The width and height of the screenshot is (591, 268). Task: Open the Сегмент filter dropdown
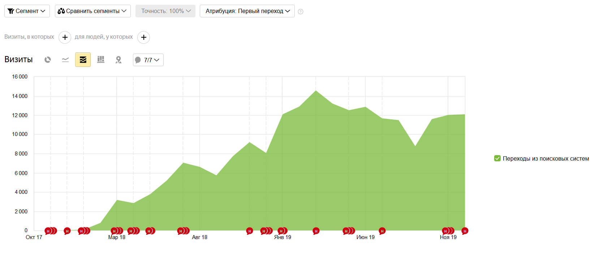tap(27, 11)
